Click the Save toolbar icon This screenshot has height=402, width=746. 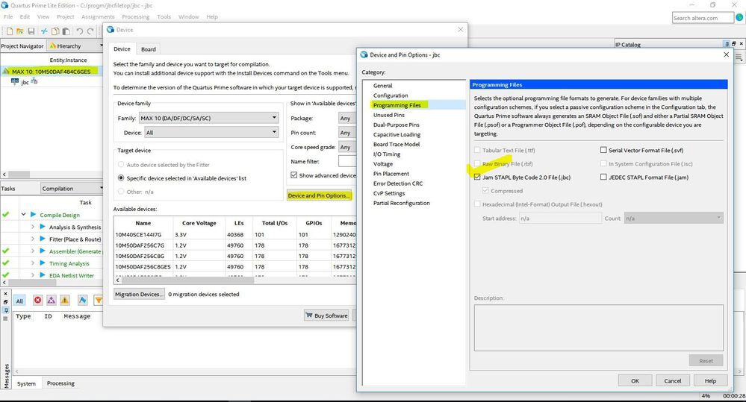click(x=31, y=31)
